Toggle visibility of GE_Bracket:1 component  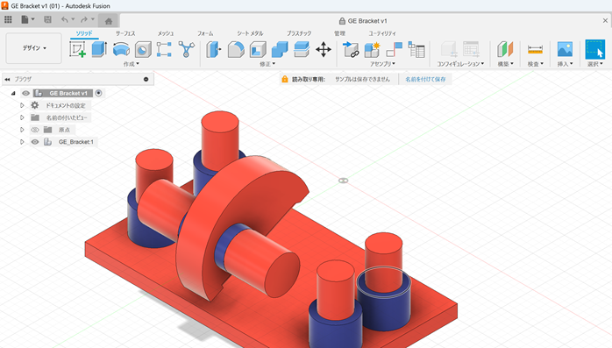tap(35, 142)
